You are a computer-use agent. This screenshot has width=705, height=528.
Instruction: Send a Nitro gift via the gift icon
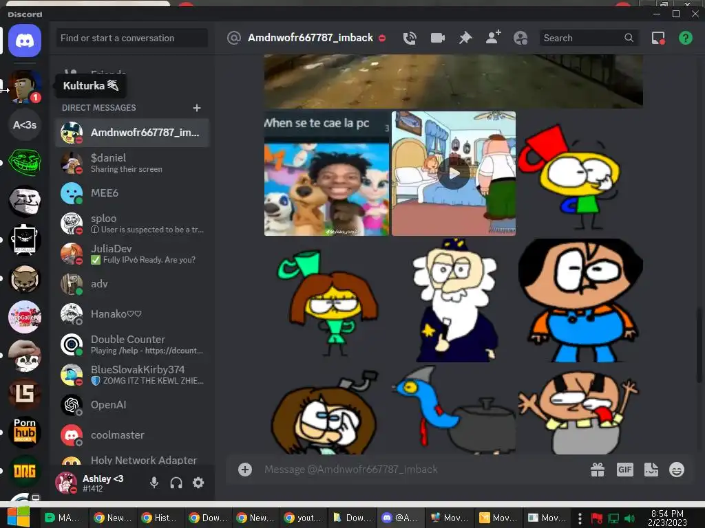(598, 470)
